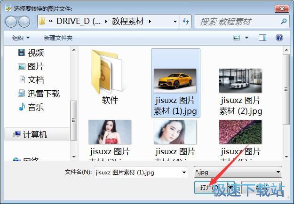
Task: Click the navigation pane scrollbar thumb
Action: tap(74, 120)
